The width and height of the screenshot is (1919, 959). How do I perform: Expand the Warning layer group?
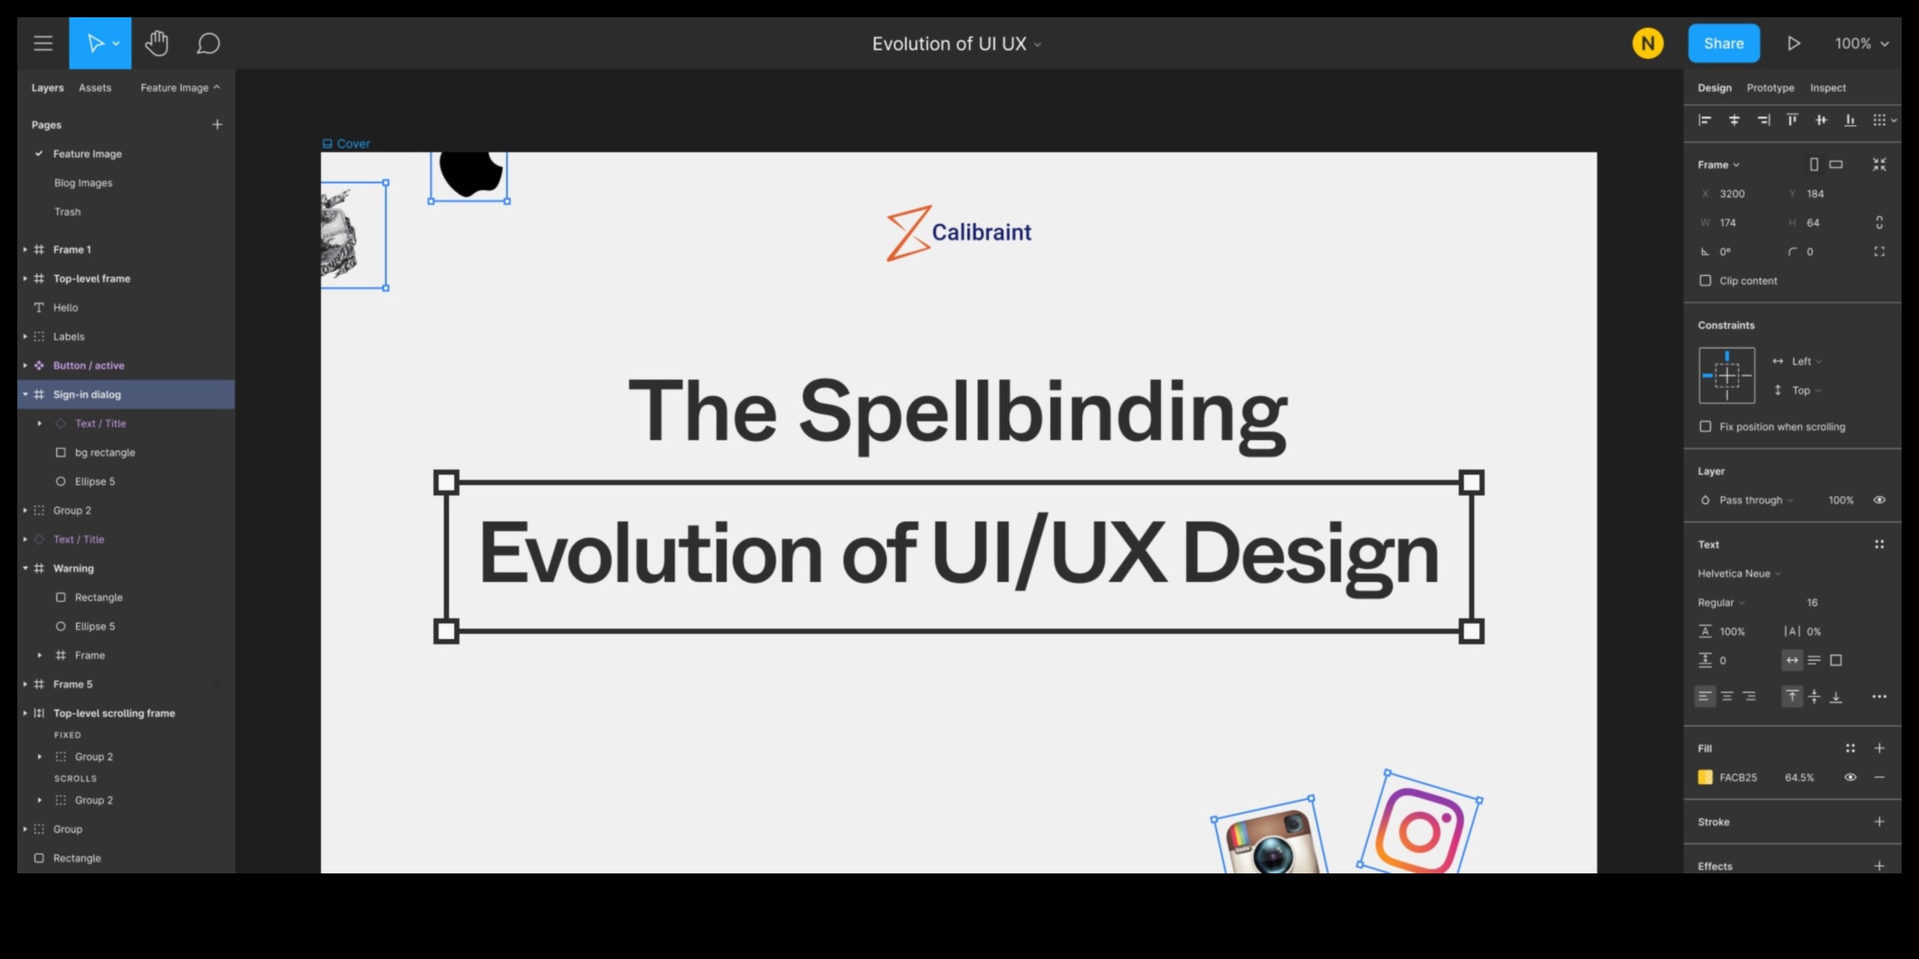[x=26, y=567]
